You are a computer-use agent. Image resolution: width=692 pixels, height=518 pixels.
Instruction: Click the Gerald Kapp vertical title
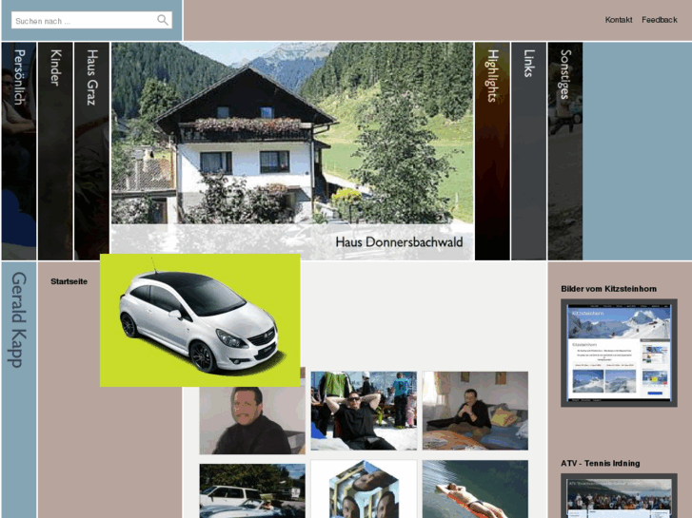(18, 319)
